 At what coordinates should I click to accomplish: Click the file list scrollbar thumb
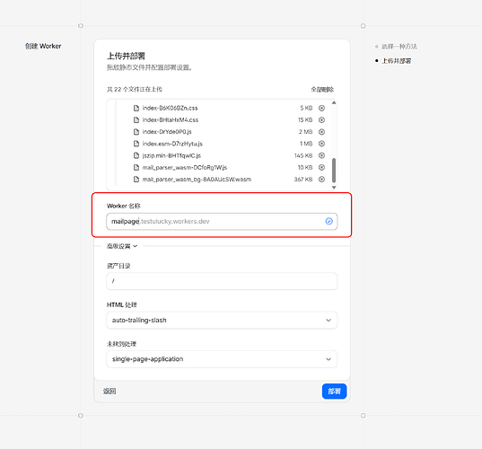[334, 171]
